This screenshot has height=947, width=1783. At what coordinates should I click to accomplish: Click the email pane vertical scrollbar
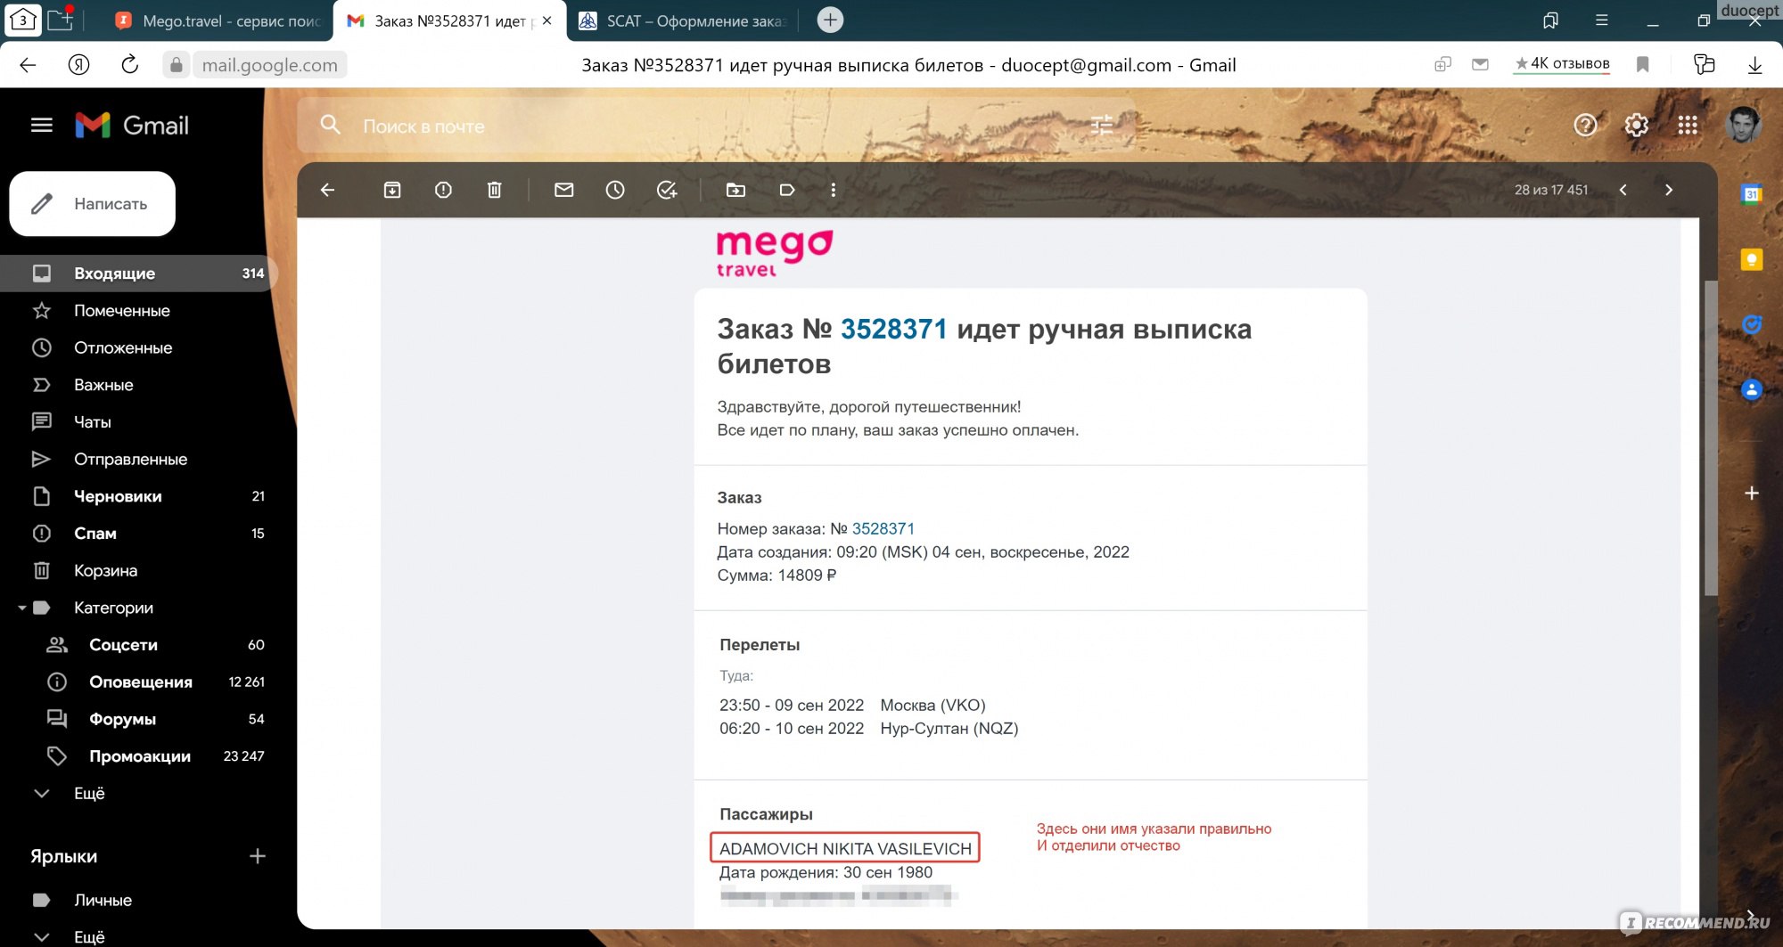click(x=1710, y=438)
